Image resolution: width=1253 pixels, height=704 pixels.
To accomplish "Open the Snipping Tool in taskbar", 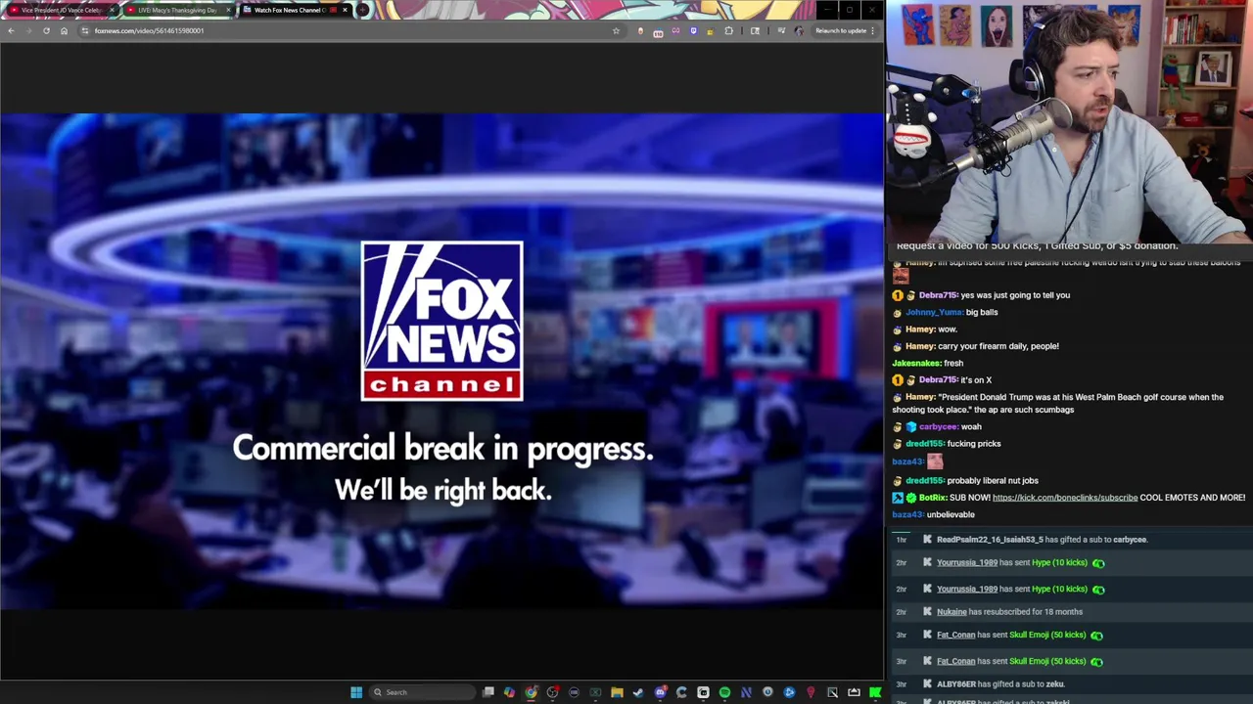I will pyautogui.click(x=832, y=692).
